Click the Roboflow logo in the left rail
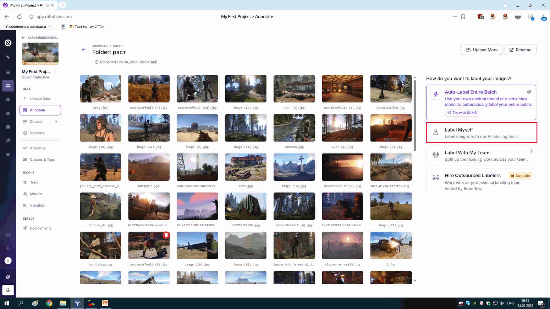This screenshot has width=550, height=309. 8,43
